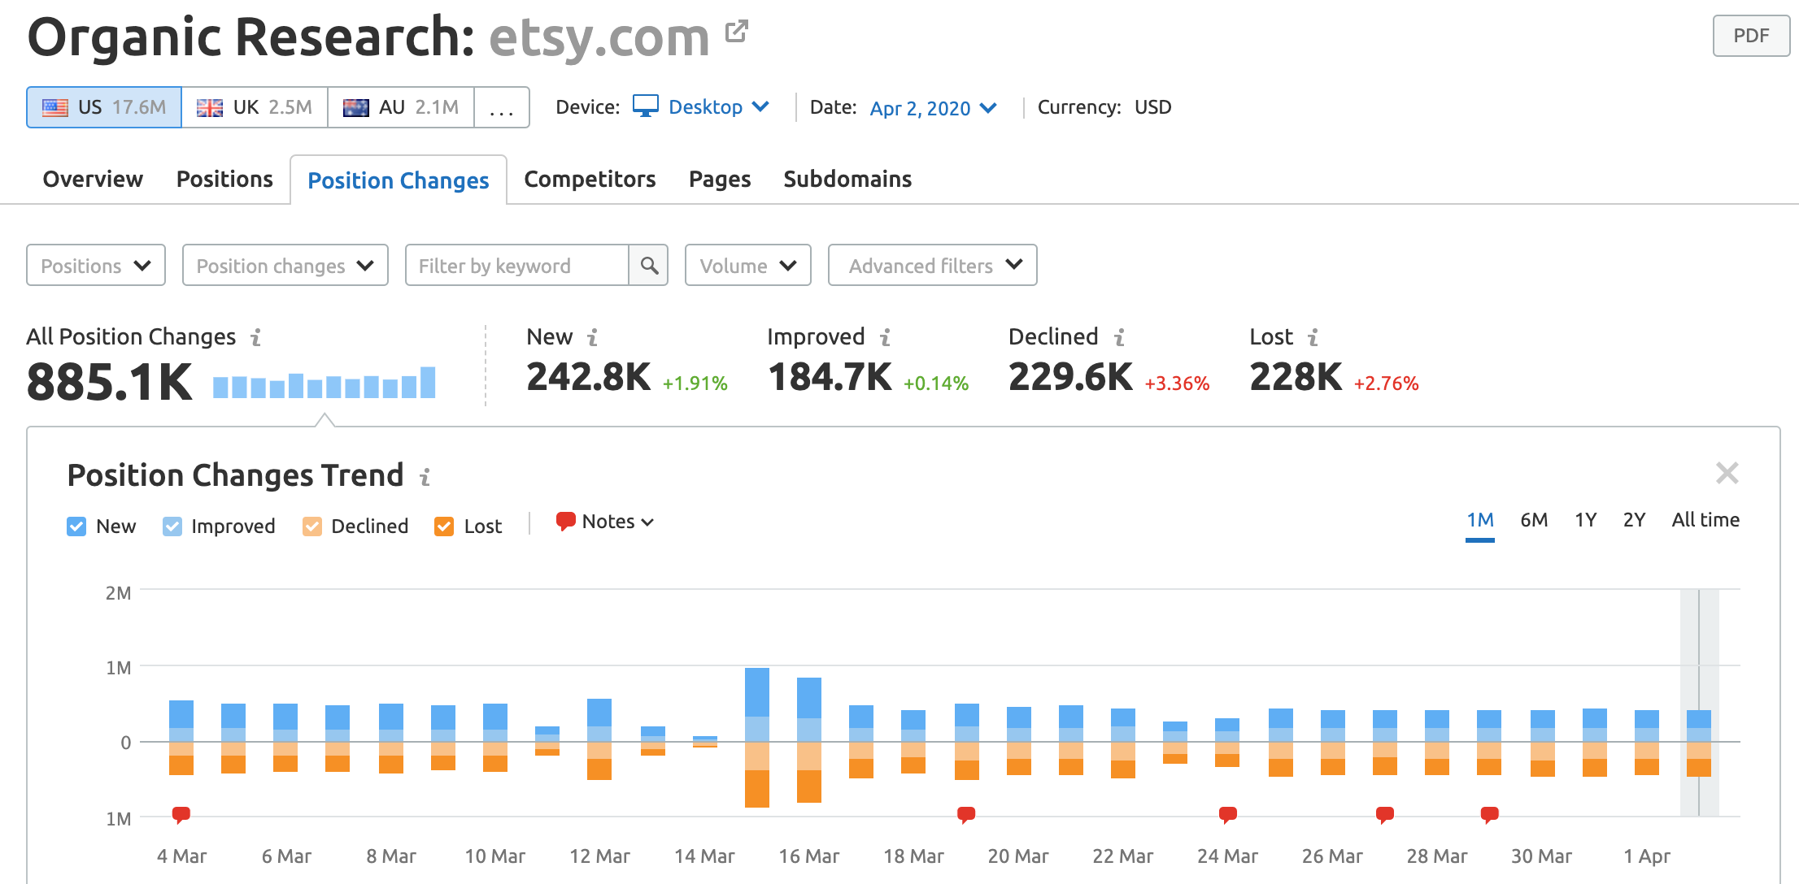Viewport: 1799px width, 884px height.
Task: Click the keyword search magnifier icon
Action: [x=649, y=266]
